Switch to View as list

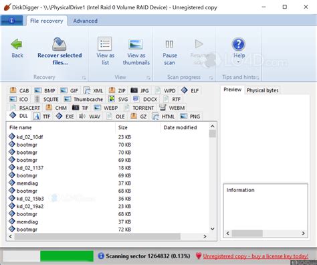point(105,52)
